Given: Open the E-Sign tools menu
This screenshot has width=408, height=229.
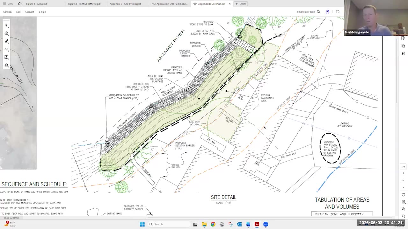Looking at the screenshot, I should (x=42, y=12).
